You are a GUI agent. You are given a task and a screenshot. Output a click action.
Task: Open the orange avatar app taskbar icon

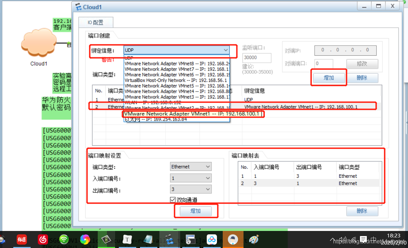(233, 239)
